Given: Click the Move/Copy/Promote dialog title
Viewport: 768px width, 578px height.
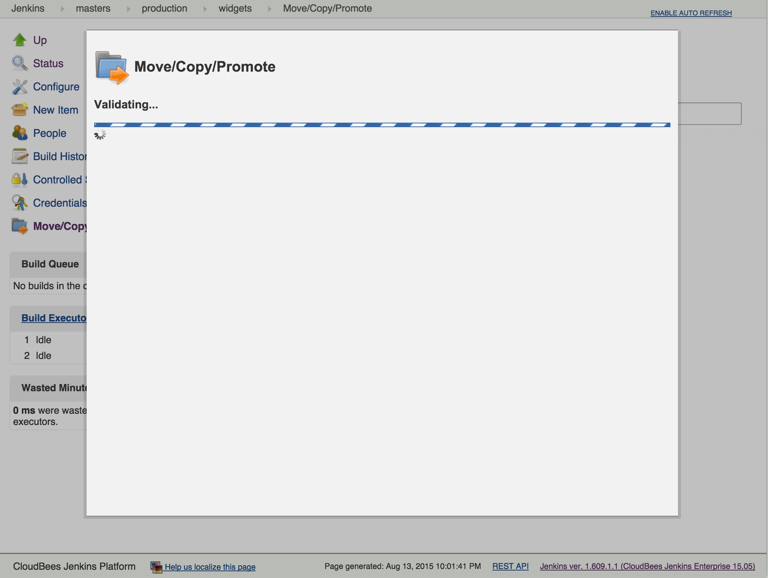Looking at the screenshot, I should (205, 67).
